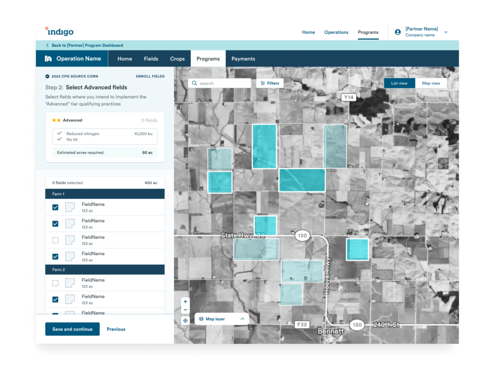Select the highlighted field below Y14 marker
This screenshot has width=494, height=370.
click(335, 146)
